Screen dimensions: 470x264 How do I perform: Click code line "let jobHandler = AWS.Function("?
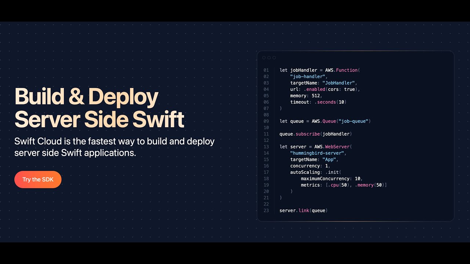point(320,70)
